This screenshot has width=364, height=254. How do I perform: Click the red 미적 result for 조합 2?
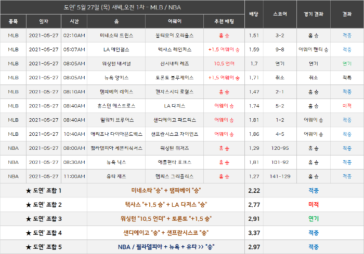[314, 205]
